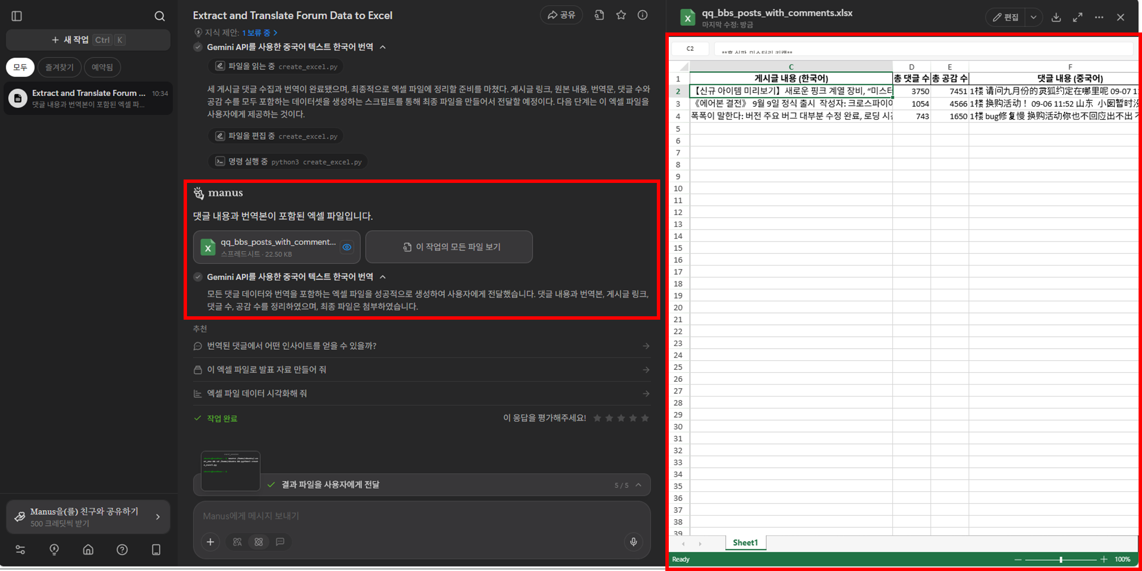Screen dimensions: 1142x571
Task: Click the select-all corner of the spreadsheet grid
Action: 678,67
